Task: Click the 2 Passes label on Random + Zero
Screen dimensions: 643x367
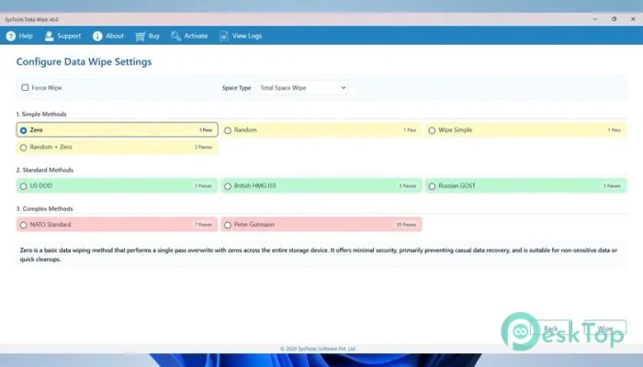Action: point(203,147)
